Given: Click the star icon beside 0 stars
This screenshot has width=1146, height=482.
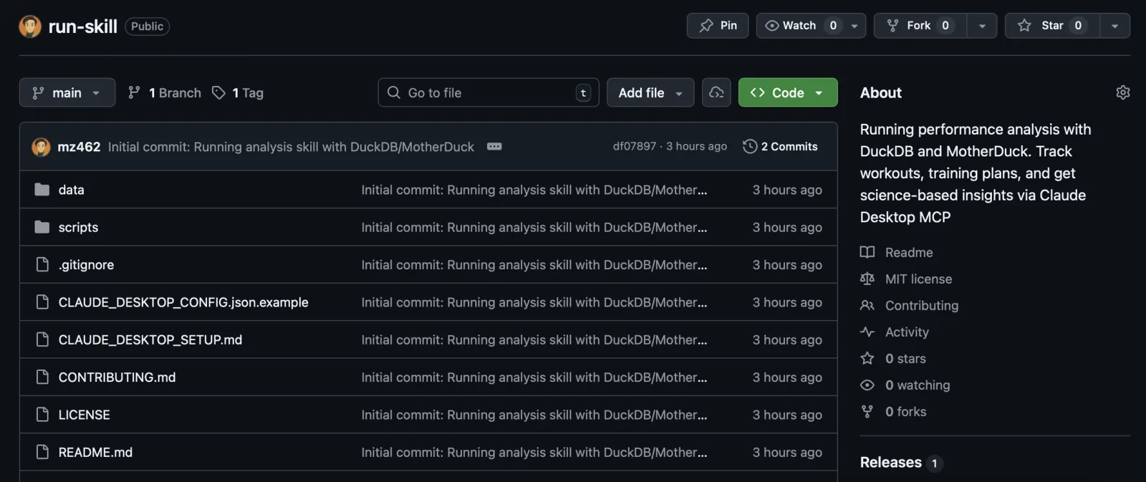Looking at the screenshot, I should (867, 358).
